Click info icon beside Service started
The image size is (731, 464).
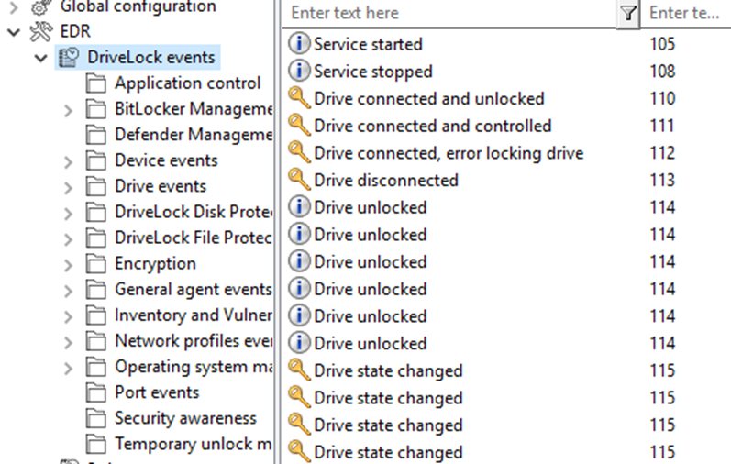(298, 44)
